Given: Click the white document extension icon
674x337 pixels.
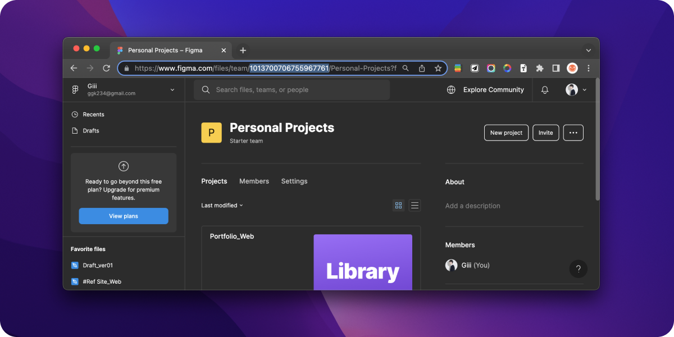Looking at the screenshot, I should (523, 68).
